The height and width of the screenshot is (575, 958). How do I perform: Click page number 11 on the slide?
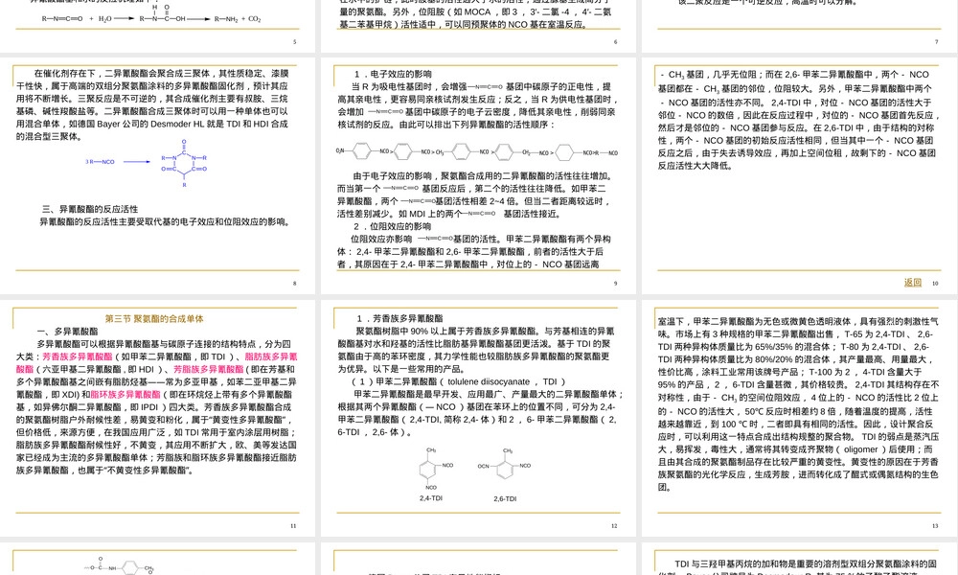(x=293, y=525)
